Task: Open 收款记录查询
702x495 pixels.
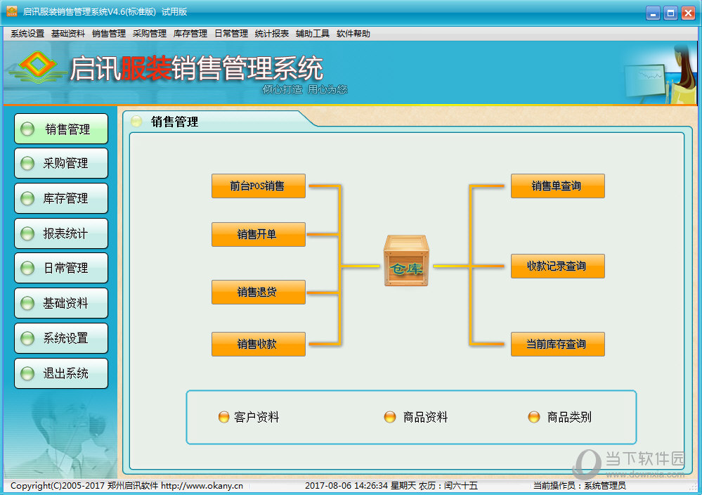Action: coord(558,266)
